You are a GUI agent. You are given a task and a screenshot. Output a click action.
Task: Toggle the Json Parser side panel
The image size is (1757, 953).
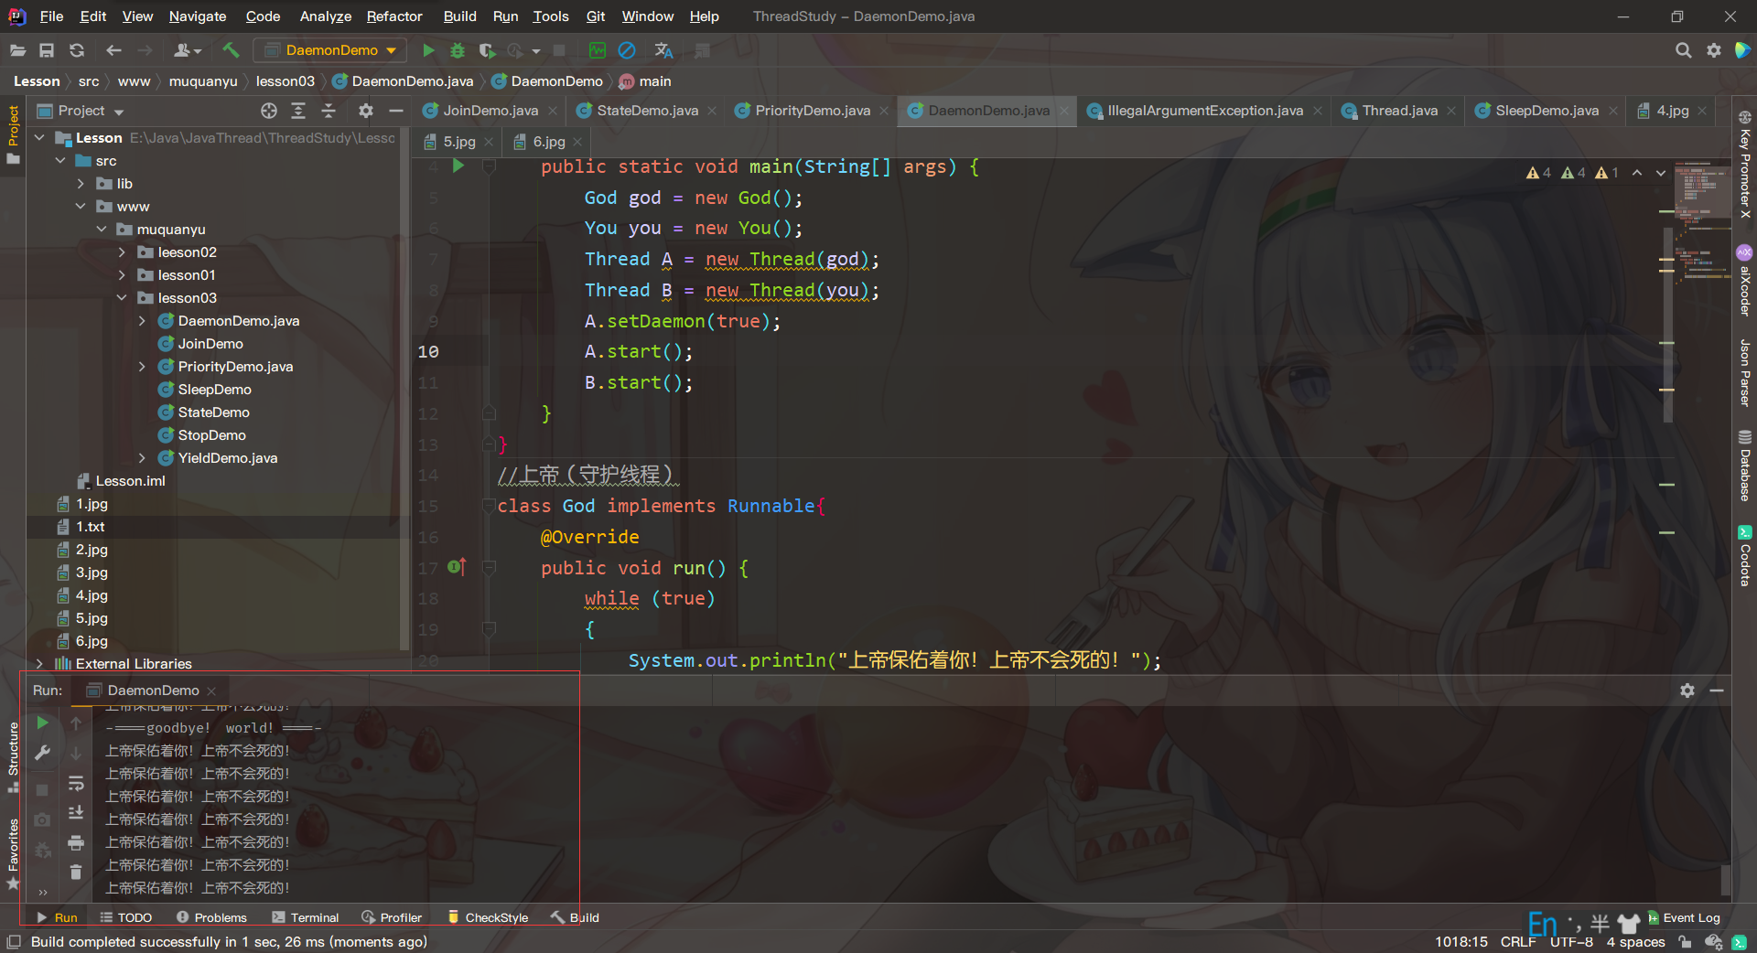1744,372
